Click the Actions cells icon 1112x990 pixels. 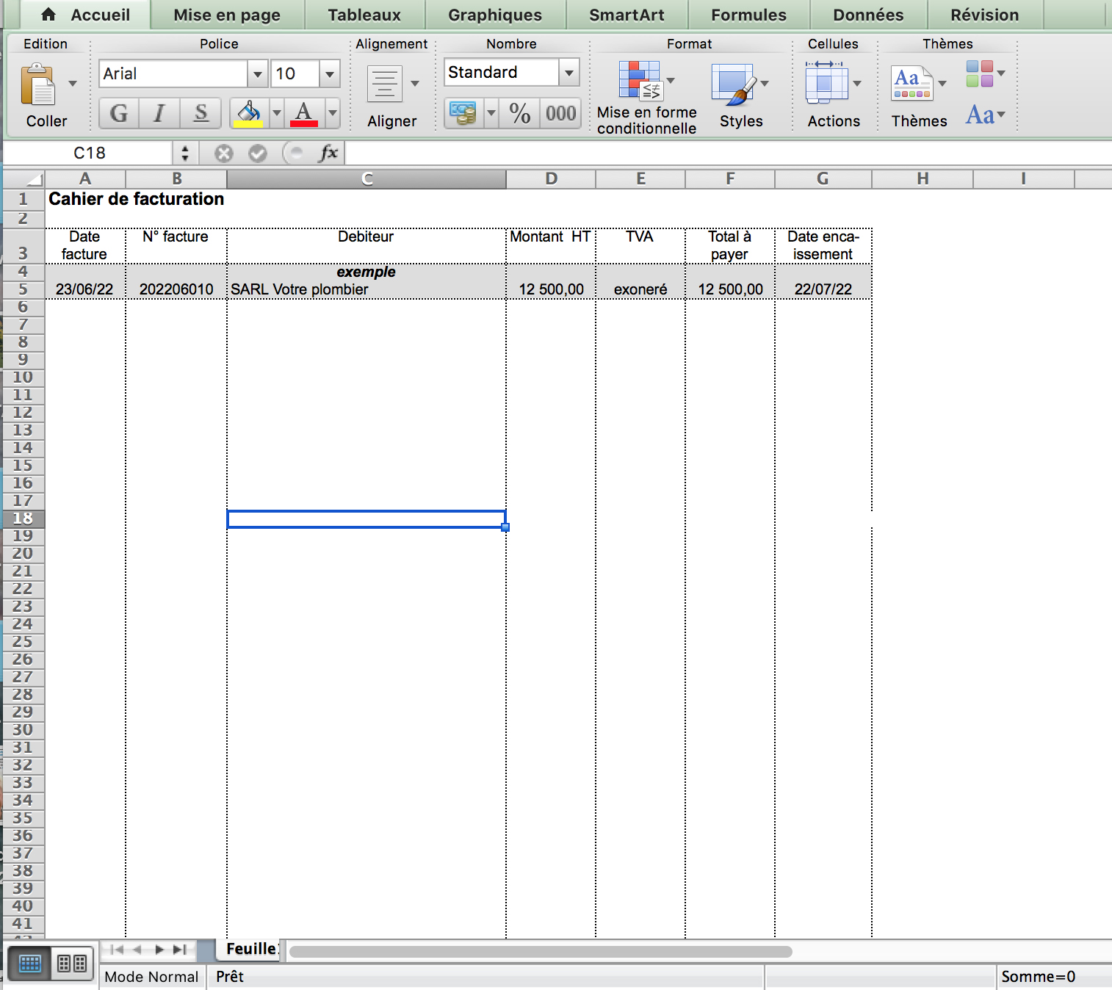point(826,84)
